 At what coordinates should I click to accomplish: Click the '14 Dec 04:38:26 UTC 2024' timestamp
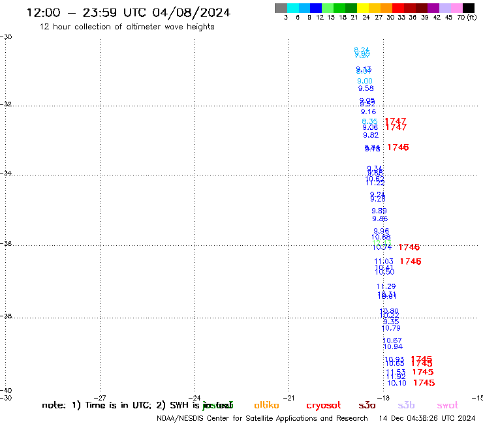coord(427,418)
